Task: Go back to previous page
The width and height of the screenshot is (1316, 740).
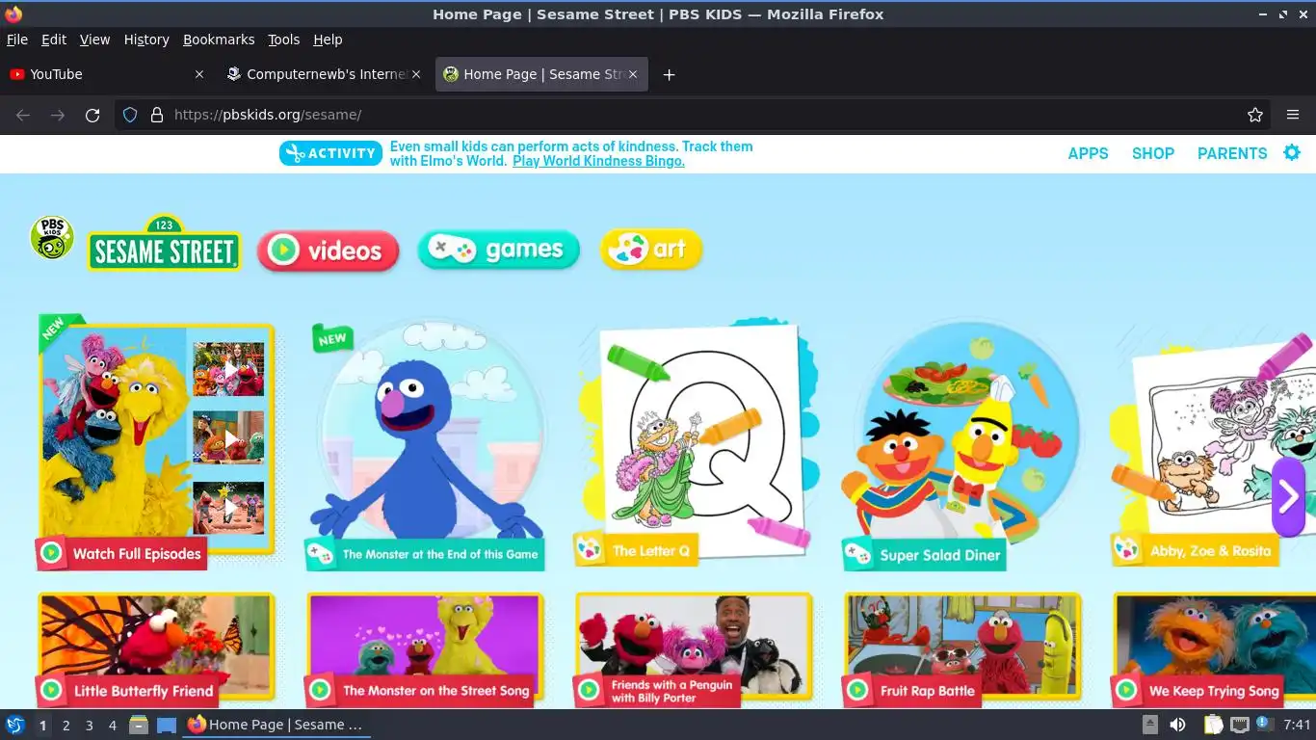Action: [x=23, y=115]
